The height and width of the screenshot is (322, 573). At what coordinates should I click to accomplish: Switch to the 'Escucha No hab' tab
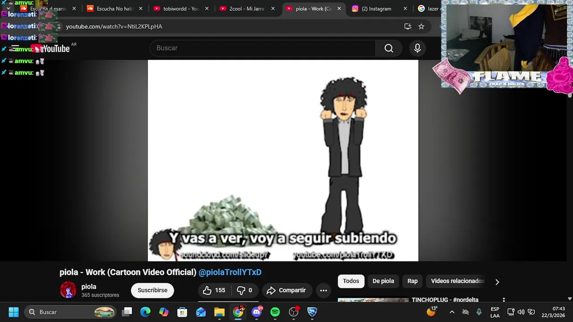[115, 8]
